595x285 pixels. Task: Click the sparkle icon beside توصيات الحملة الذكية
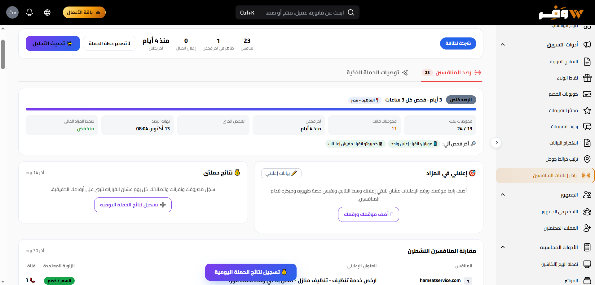(405, 72)
